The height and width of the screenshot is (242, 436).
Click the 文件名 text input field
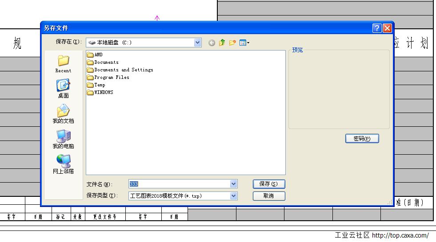coord(178,184)
